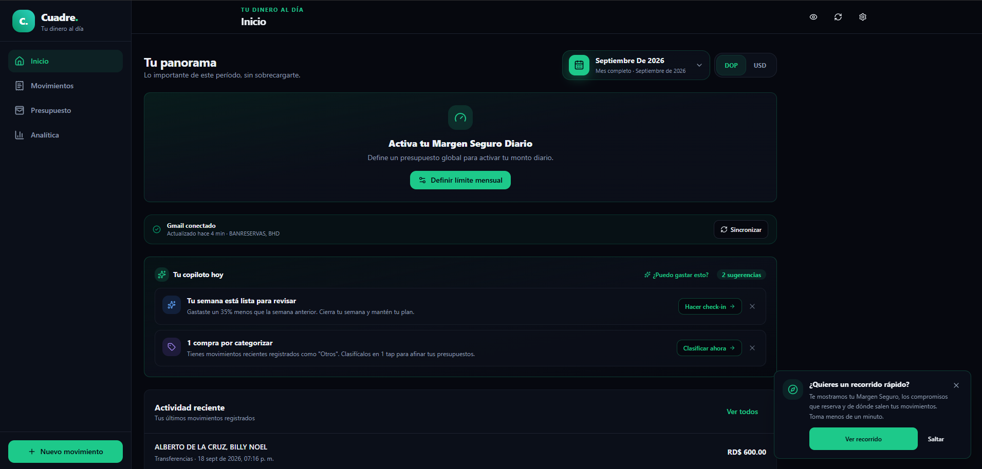Toggle amounts visibility eye icon
The image size is (982, 469).
(x=813, y=17)
